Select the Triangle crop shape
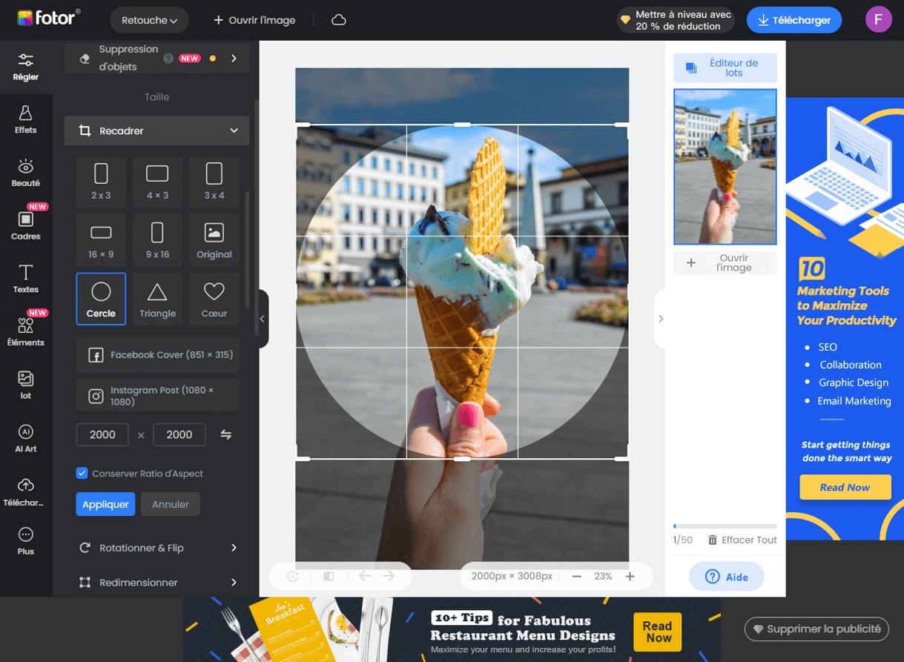 click(x=157, y=298)
